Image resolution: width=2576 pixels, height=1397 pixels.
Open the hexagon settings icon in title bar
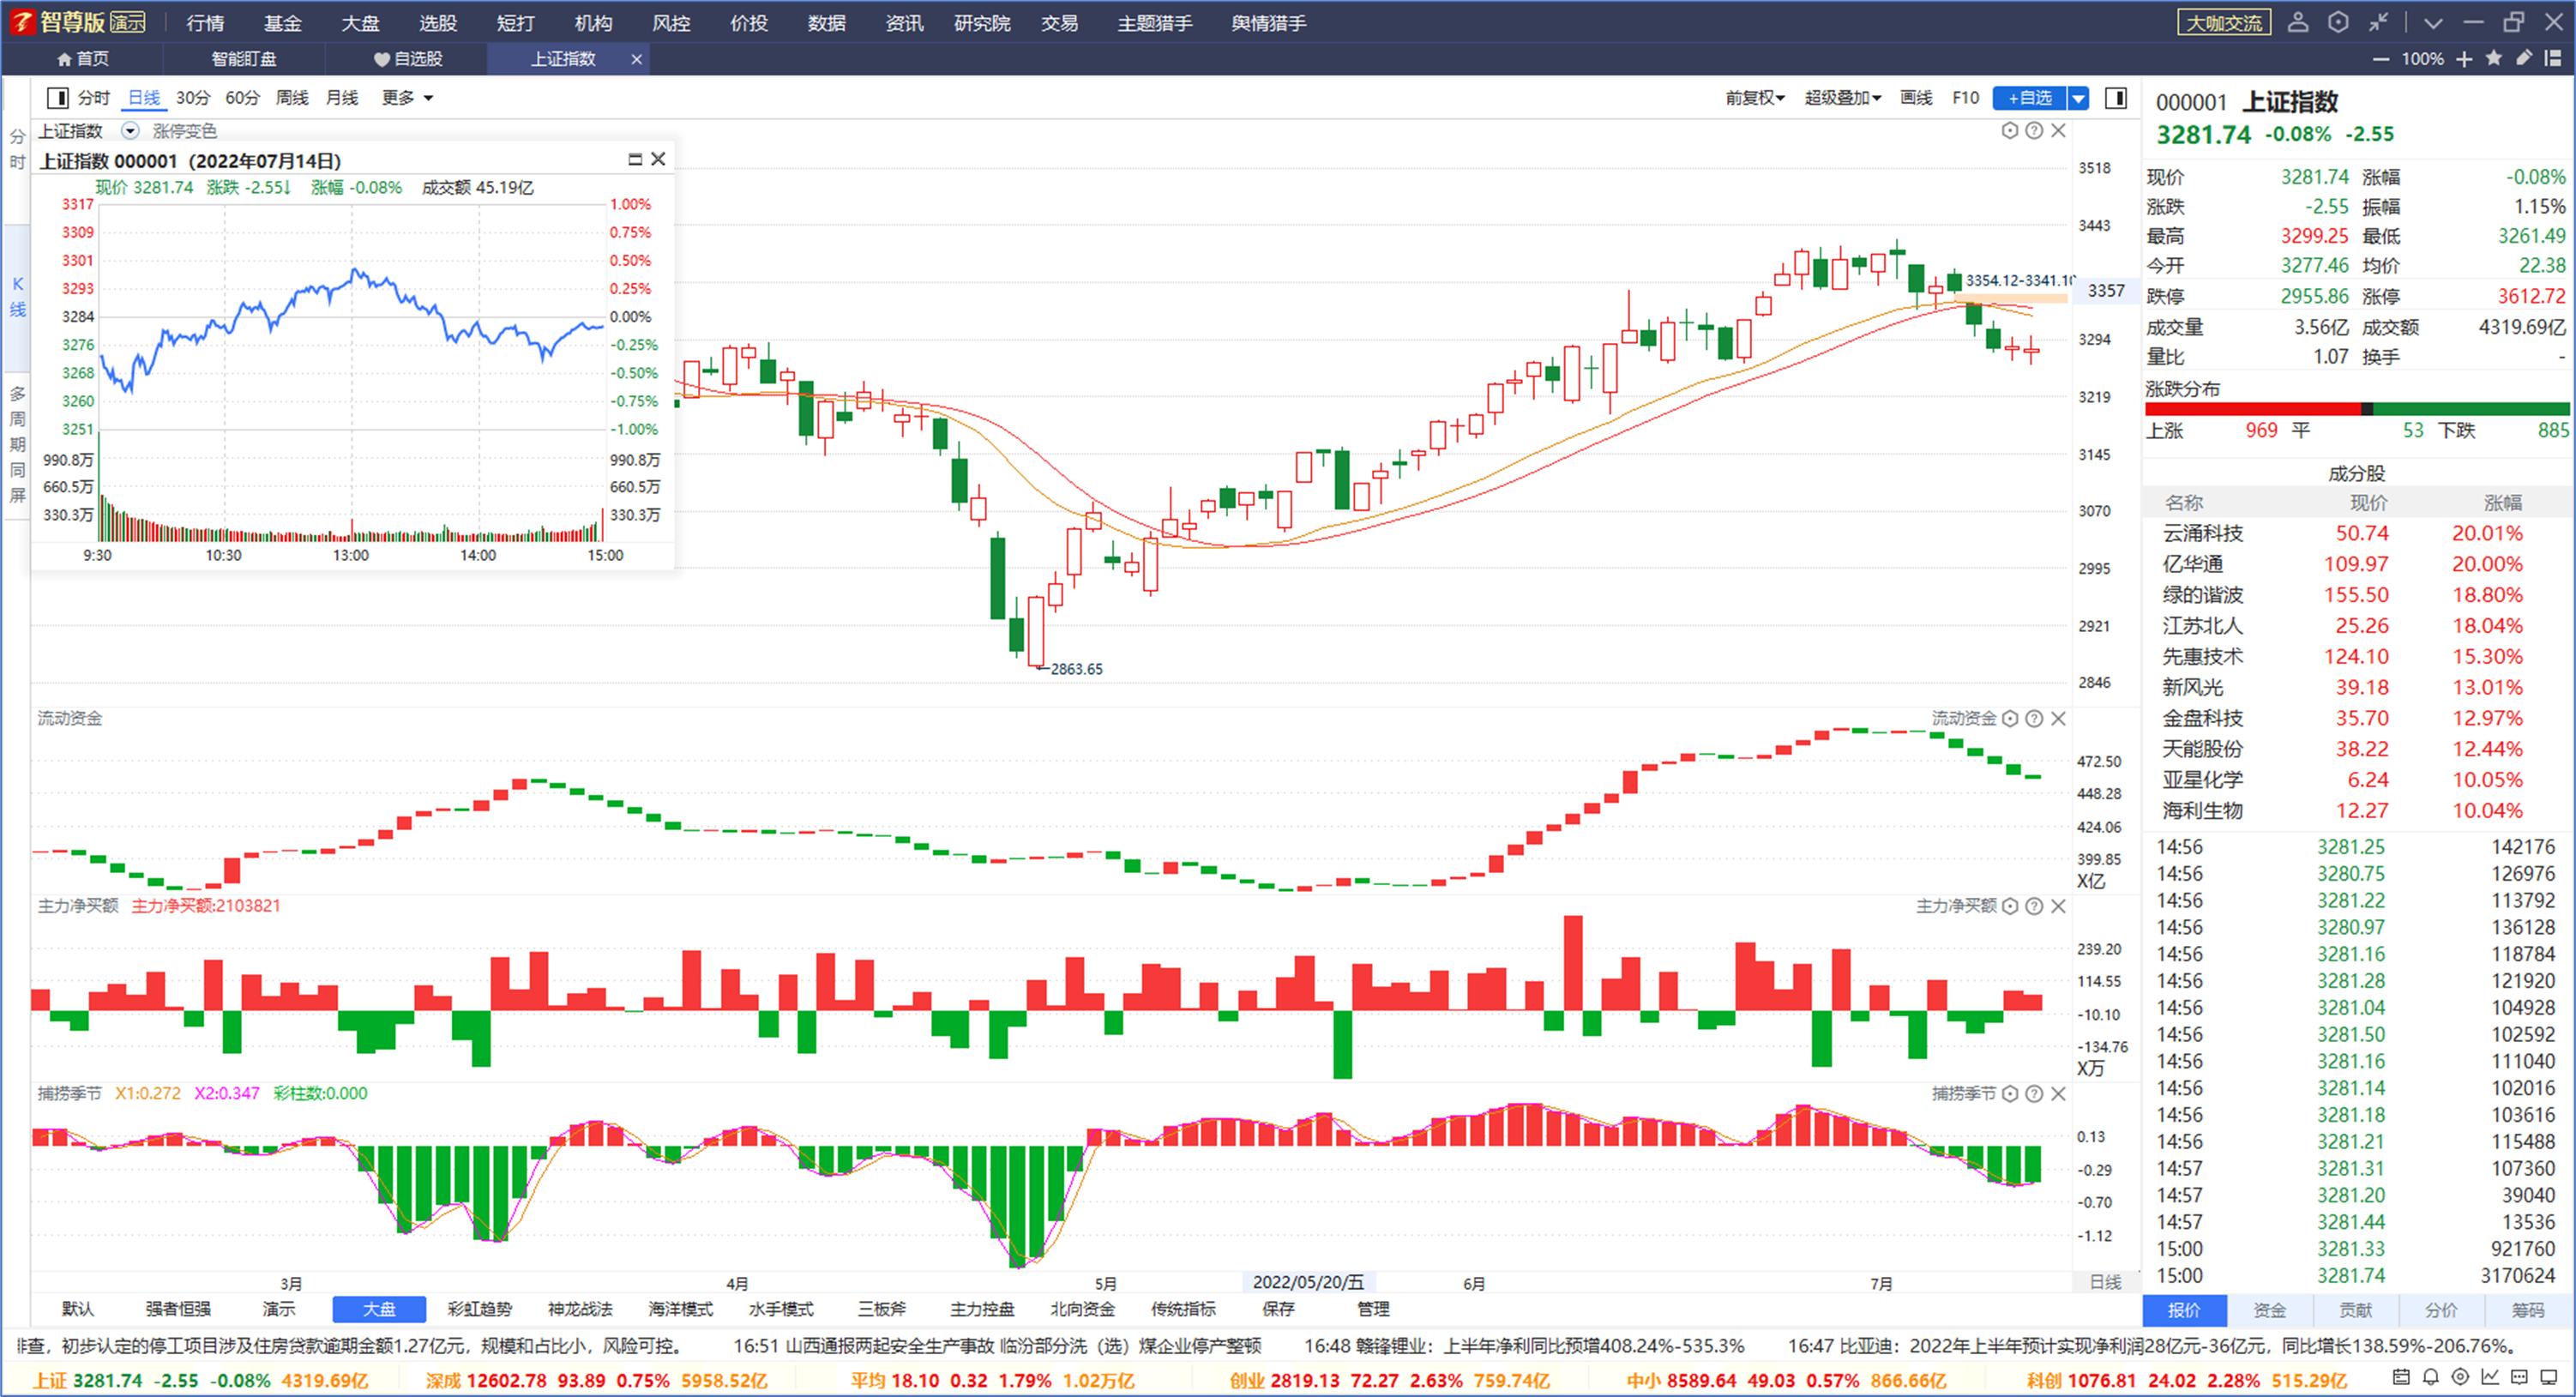2338,22
